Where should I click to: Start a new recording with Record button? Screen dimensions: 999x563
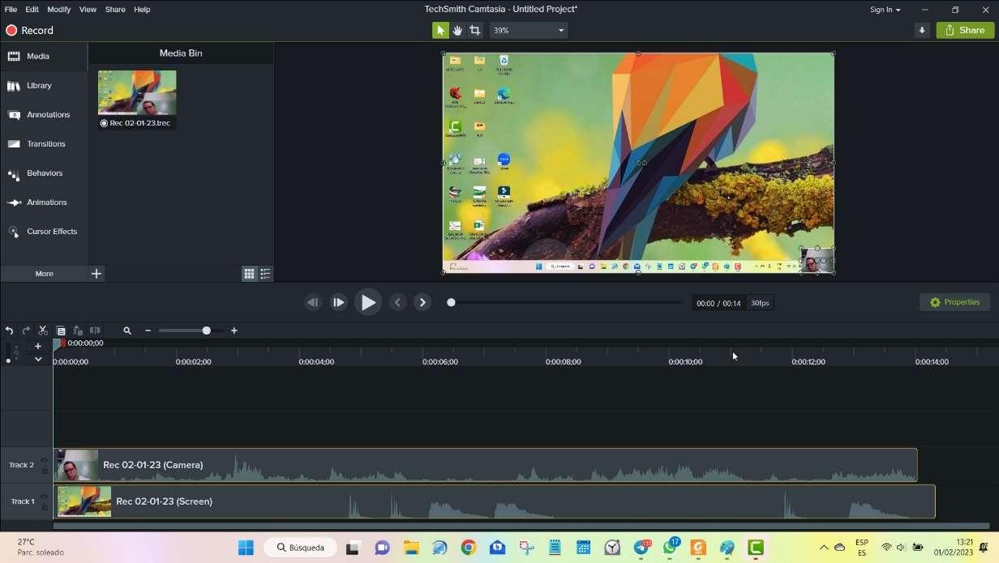[x=29, y=30]
